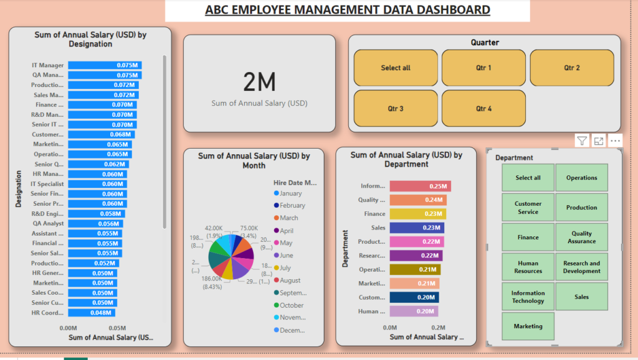Click Select all in Department slicer

point(528,178)
